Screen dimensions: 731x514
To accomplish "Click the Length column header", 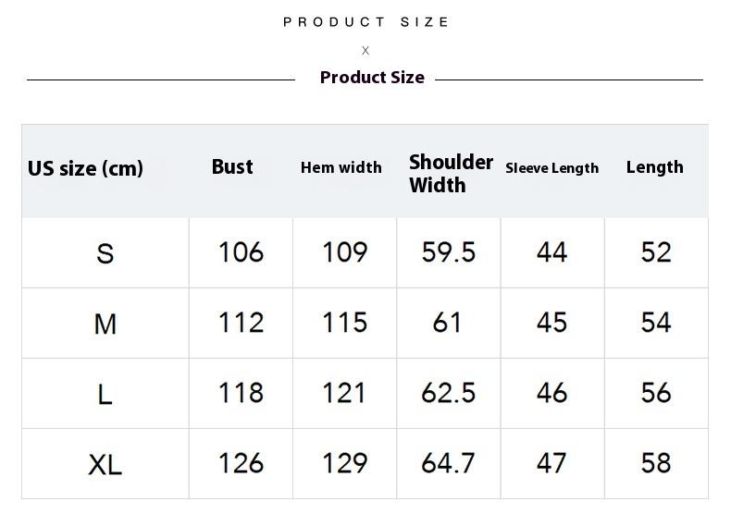I will pyautogui.click(x=655, y=167).
